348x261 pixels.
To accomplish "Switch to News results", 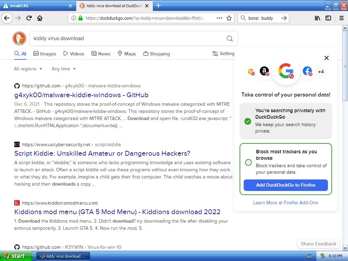I will (x=101, y=54).
